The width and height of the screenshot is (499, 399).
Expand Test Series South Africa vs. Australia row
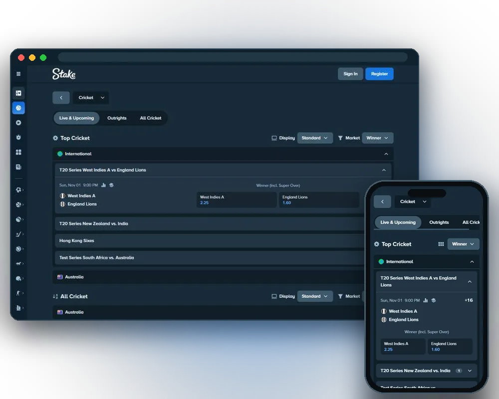(x=210, y=258)
